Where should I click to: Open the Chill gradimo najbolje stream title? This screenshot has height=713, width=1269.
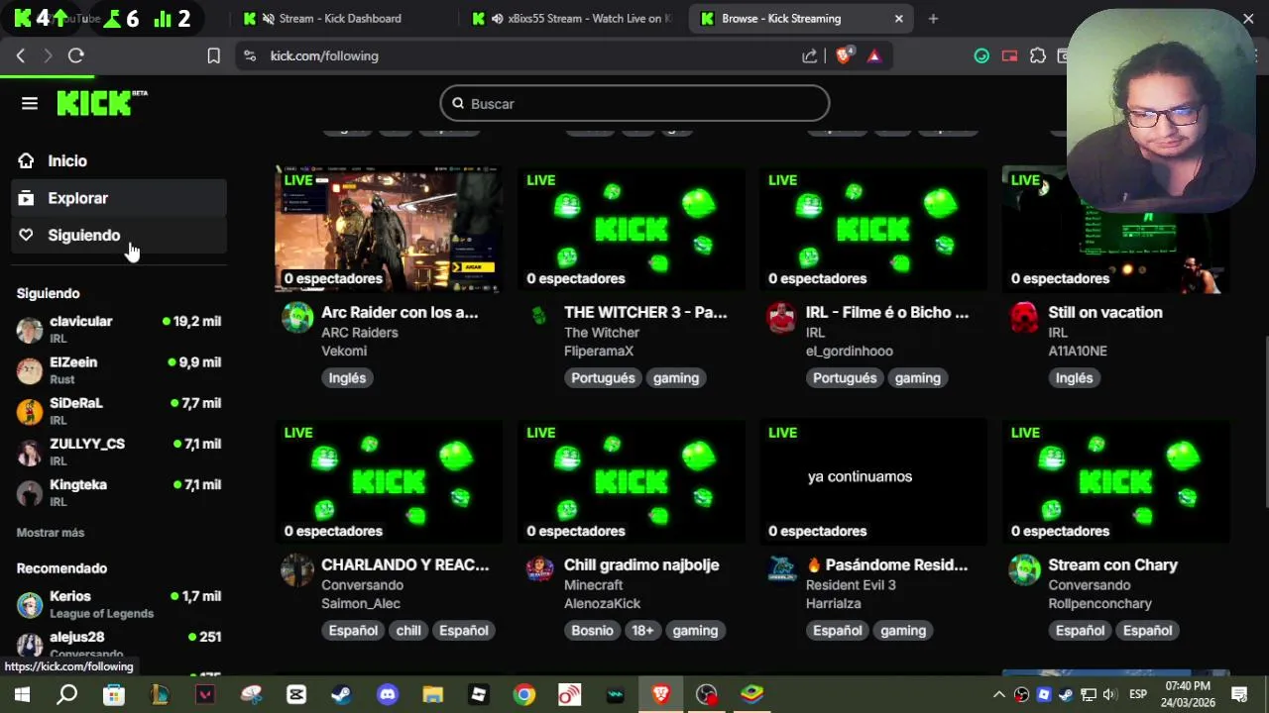(x=641, y=564)
